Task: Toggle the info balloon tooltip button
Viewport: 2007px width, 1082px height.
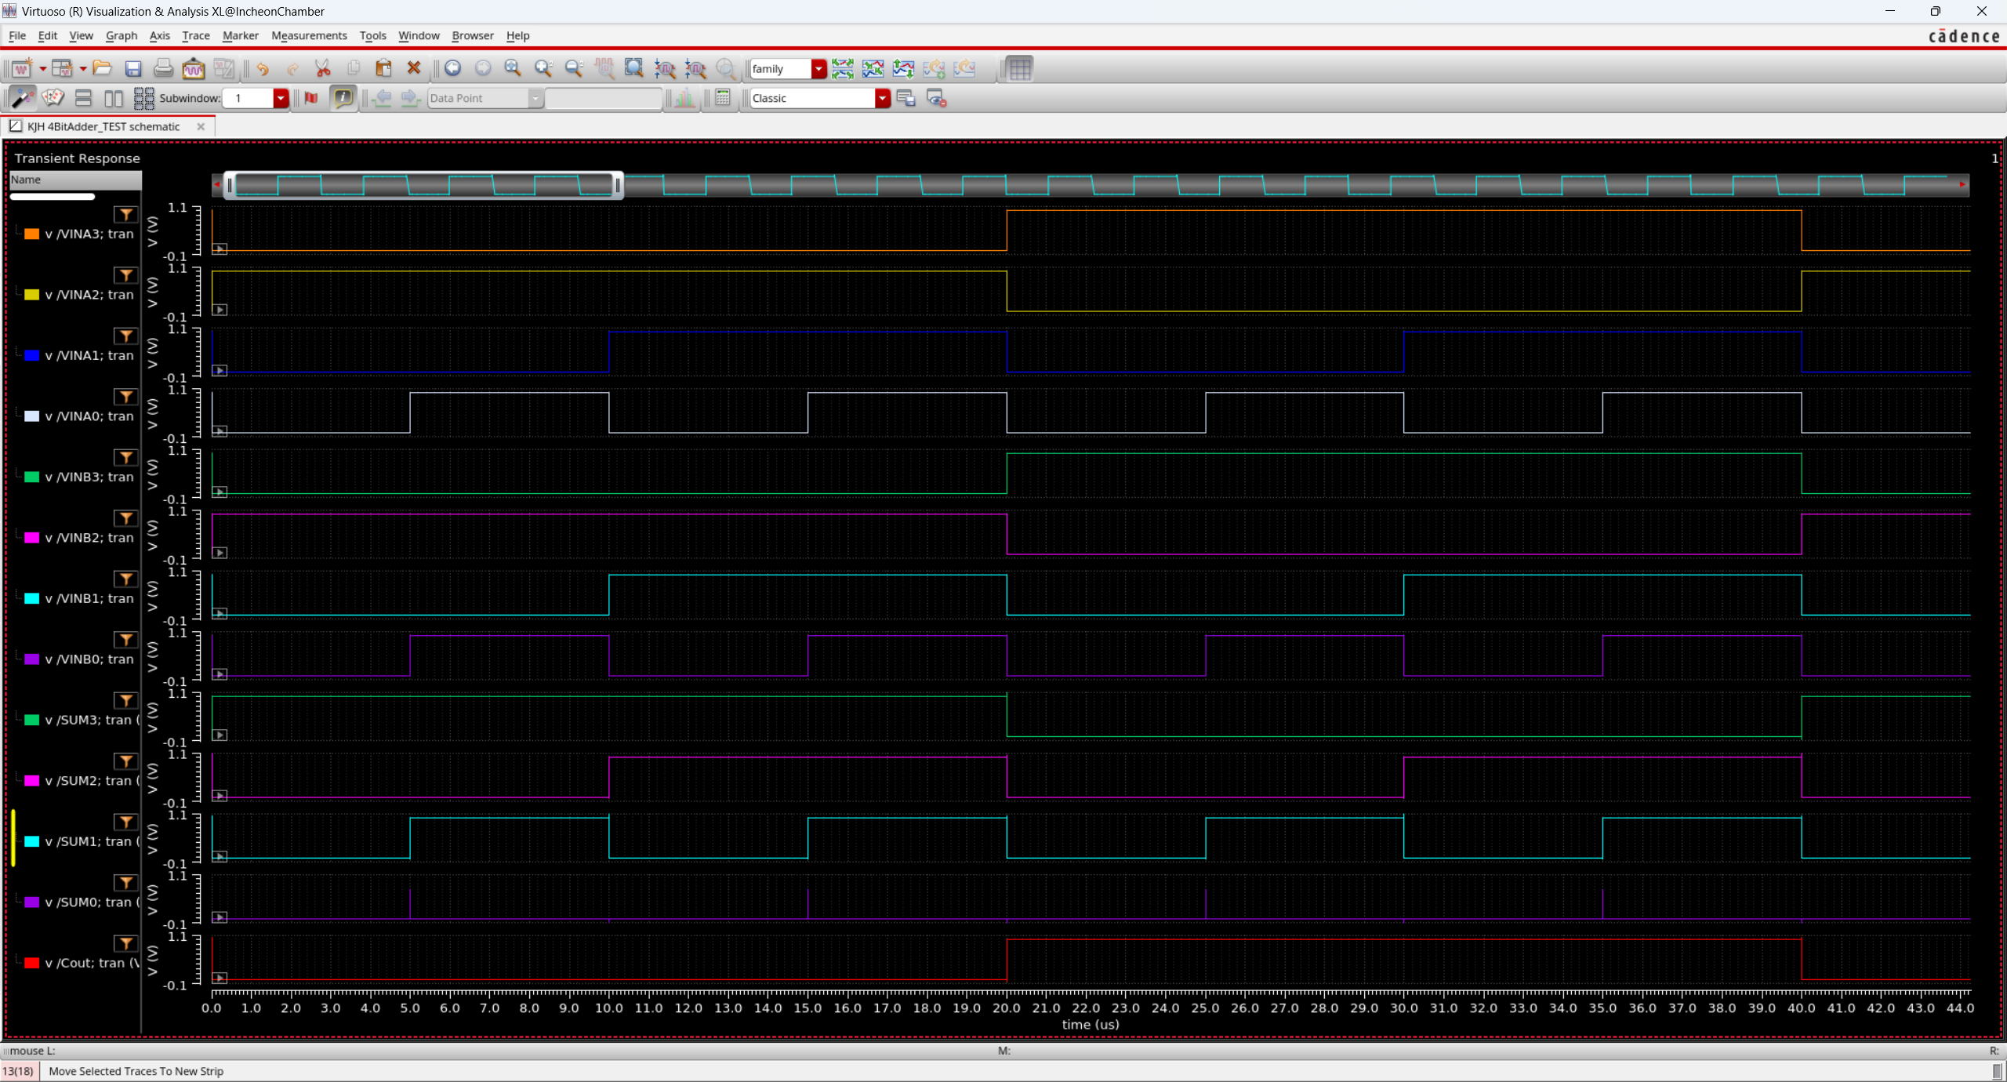Action: pyautogui.click(x=343, y=98)
